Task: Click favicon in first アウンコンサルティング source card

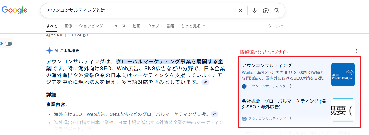Action: click(x=244, y=86)
